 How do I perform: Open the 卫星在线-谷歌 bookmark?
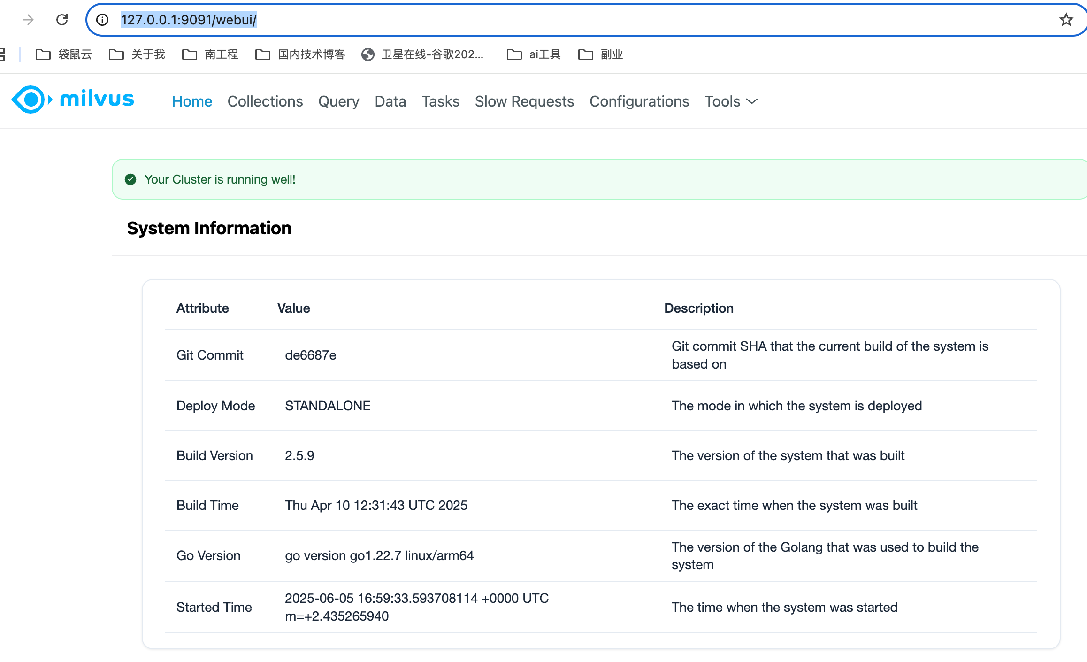422,54
